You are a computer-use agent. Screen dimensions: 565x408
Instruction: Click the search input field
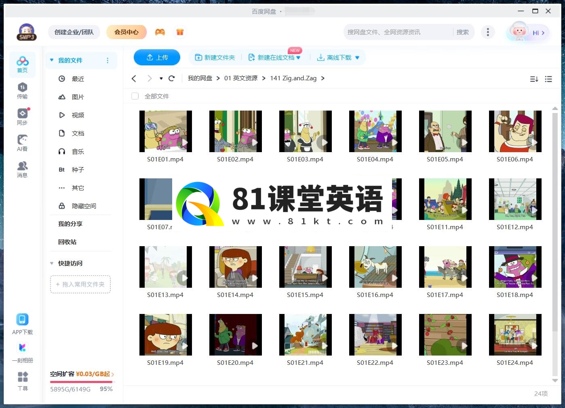(x=398, y=32)
